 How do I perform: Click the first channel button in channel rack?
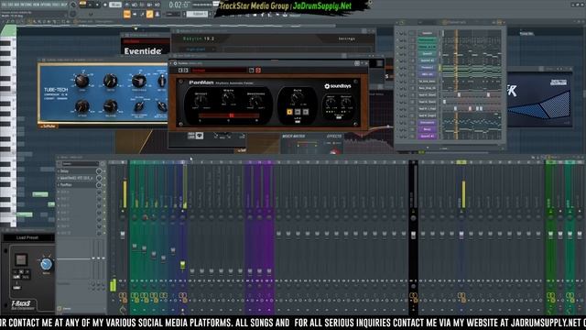pyautogui.click(x=428, y=33)
